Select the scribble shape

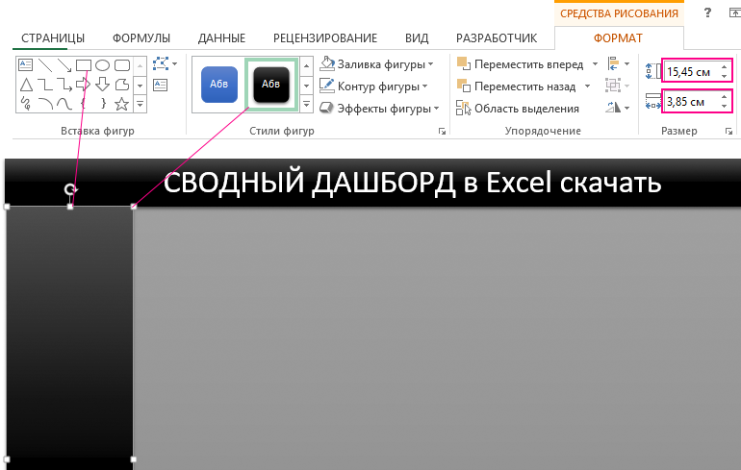pos(26,104)
